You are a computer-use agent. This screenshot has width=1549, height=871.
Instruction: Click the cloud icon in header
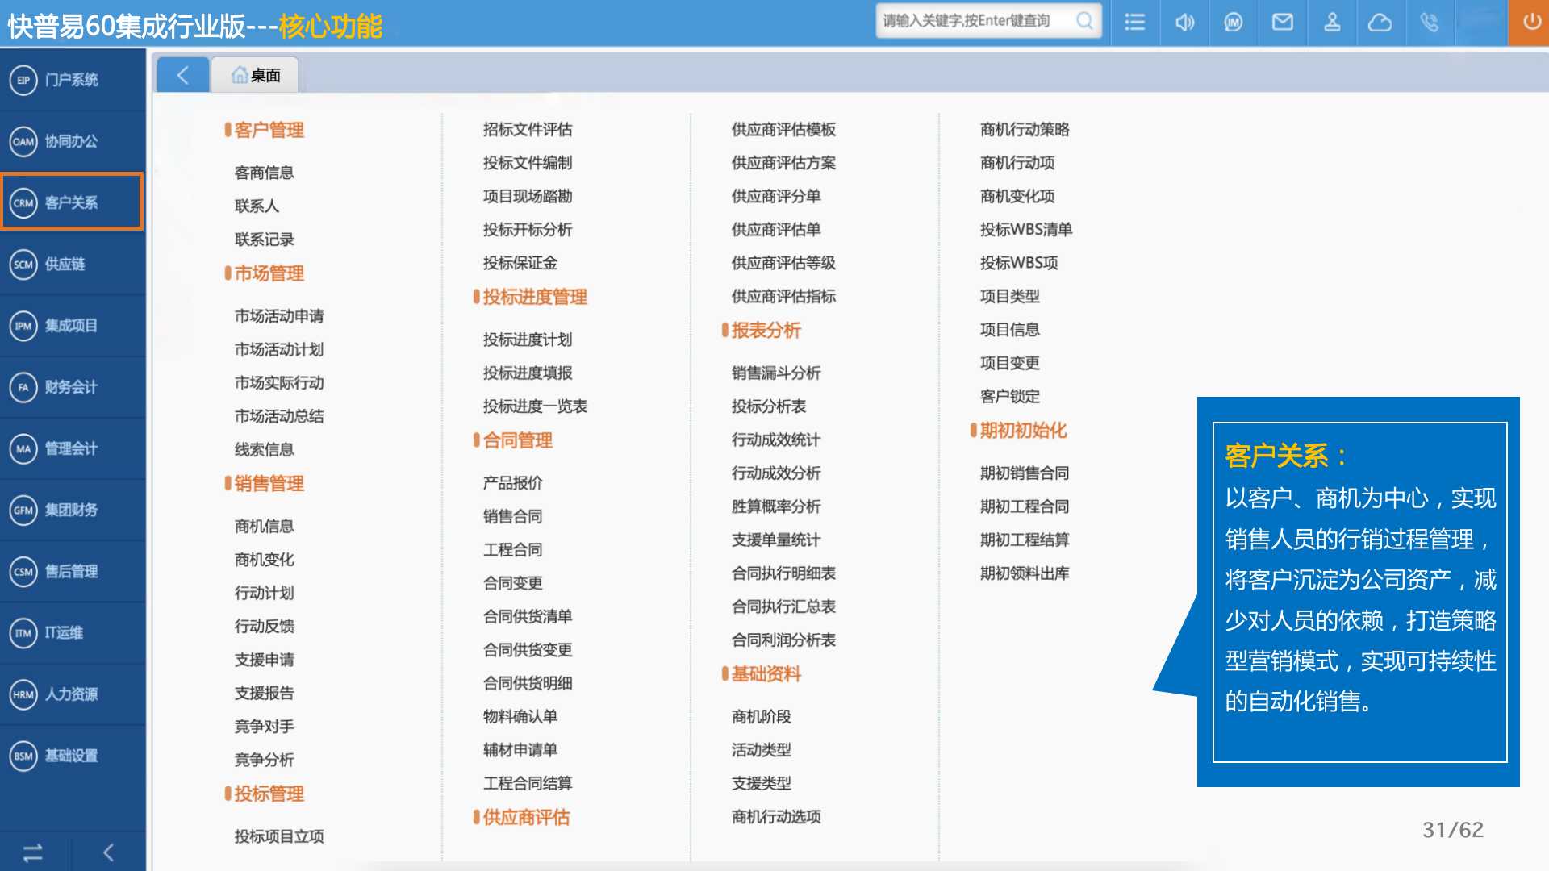[x=1380, y=22]
